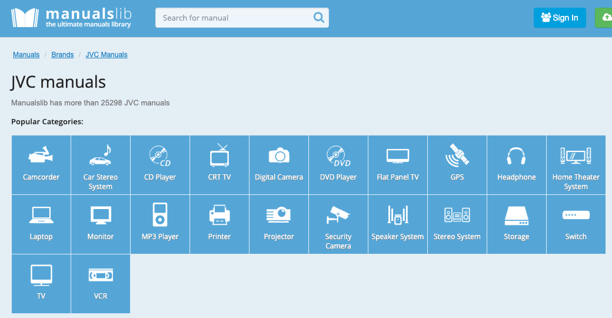Go to the Speaker System category
The height and width of the screenshot is (318, 612).
398,224
